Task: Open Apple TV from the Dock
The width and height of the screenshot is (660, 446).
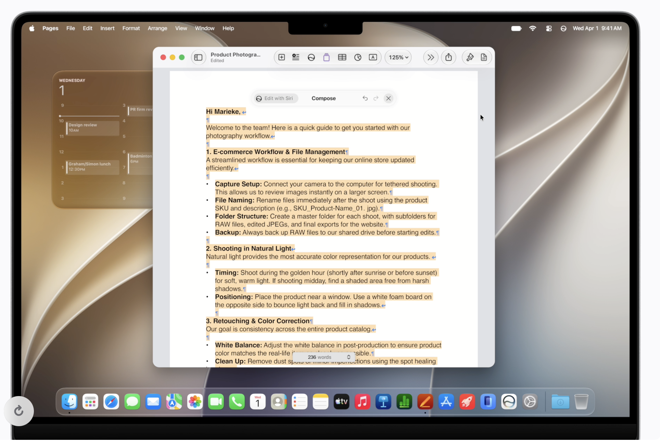Action: pyautogui.click(x=341, y=402)
